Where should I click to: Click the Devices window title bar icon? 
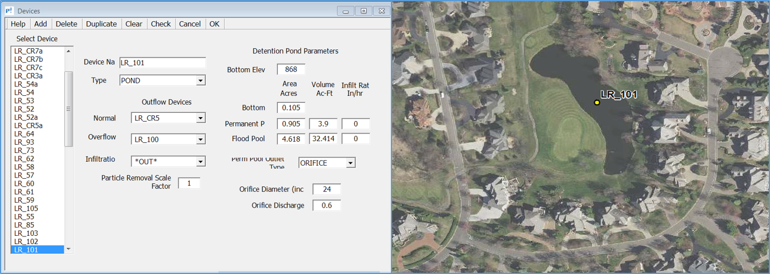tap(10, 11)
